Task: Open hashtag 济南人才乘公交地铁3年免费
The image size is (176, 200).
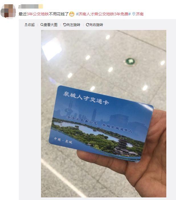Action: point(103,14)
